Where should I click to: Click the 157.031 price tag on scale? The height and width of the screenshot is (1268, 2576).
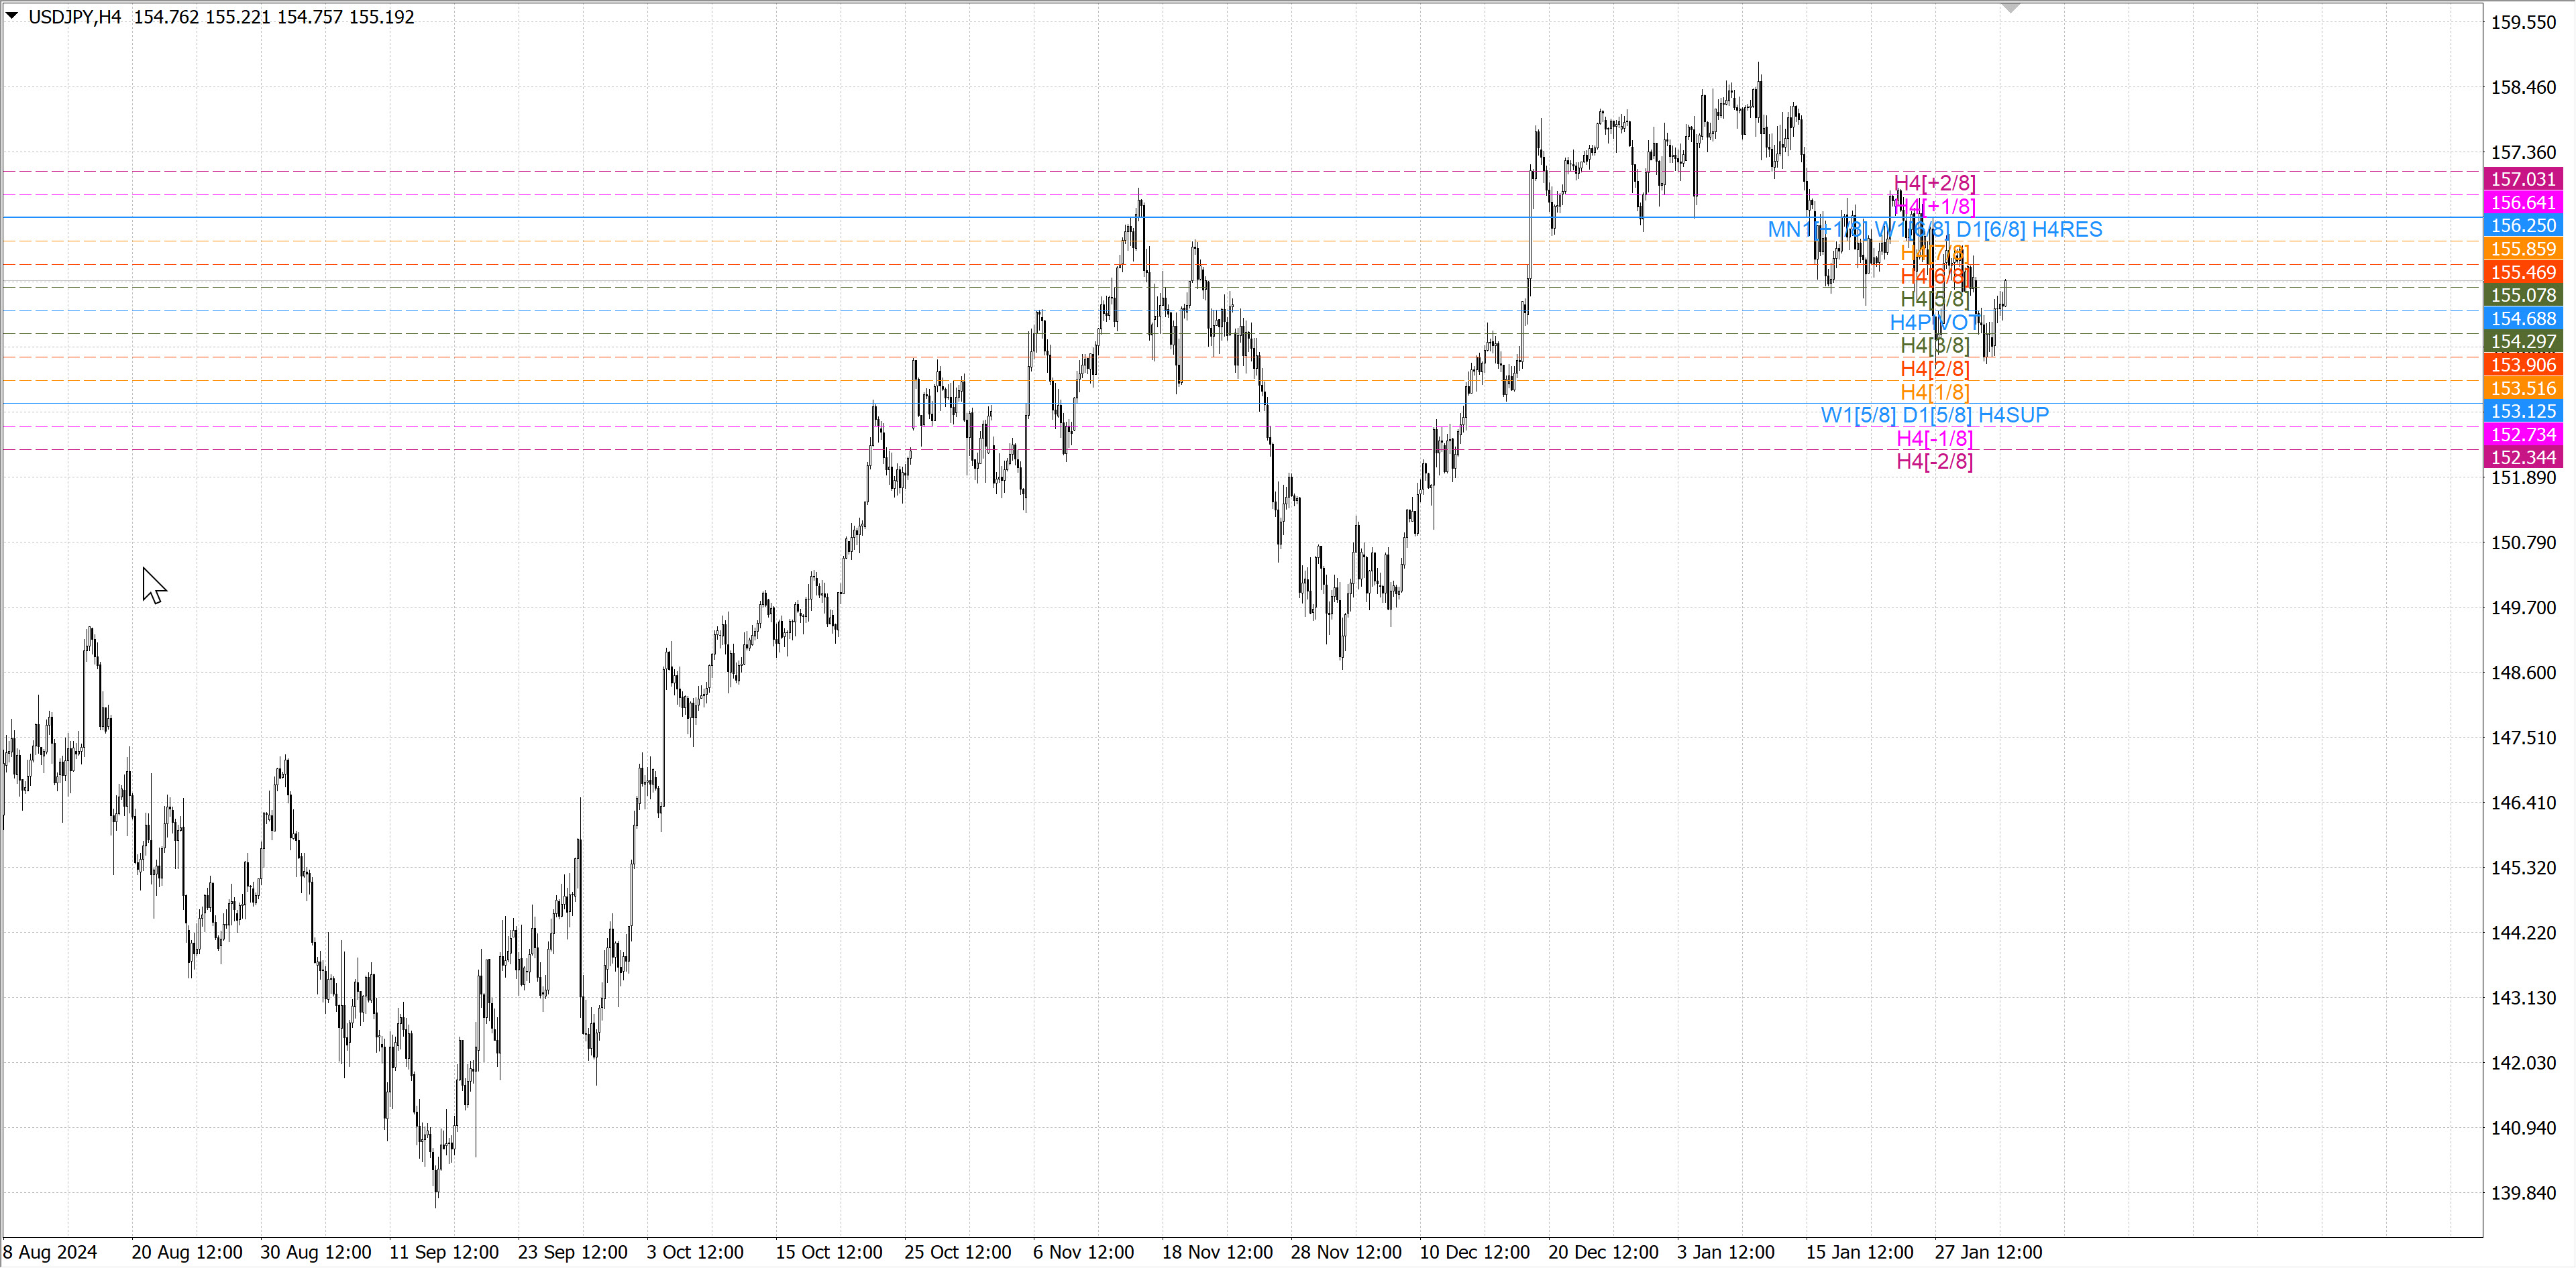[x=2522, y=179]
